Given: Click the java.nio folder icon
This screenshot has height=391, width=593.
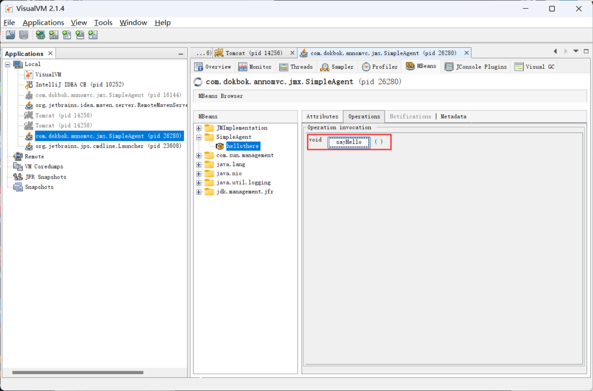Looking at the screenshot, I should pos(209,174).
